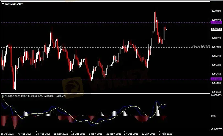Click the 6 Aug 2025 date label
Image resolution: width=223 pixels, height=136 pixels.
[x=25, y=134]
